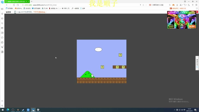The image size is (199, 112).
Task: Go to the browser home page
Action: 18,5
